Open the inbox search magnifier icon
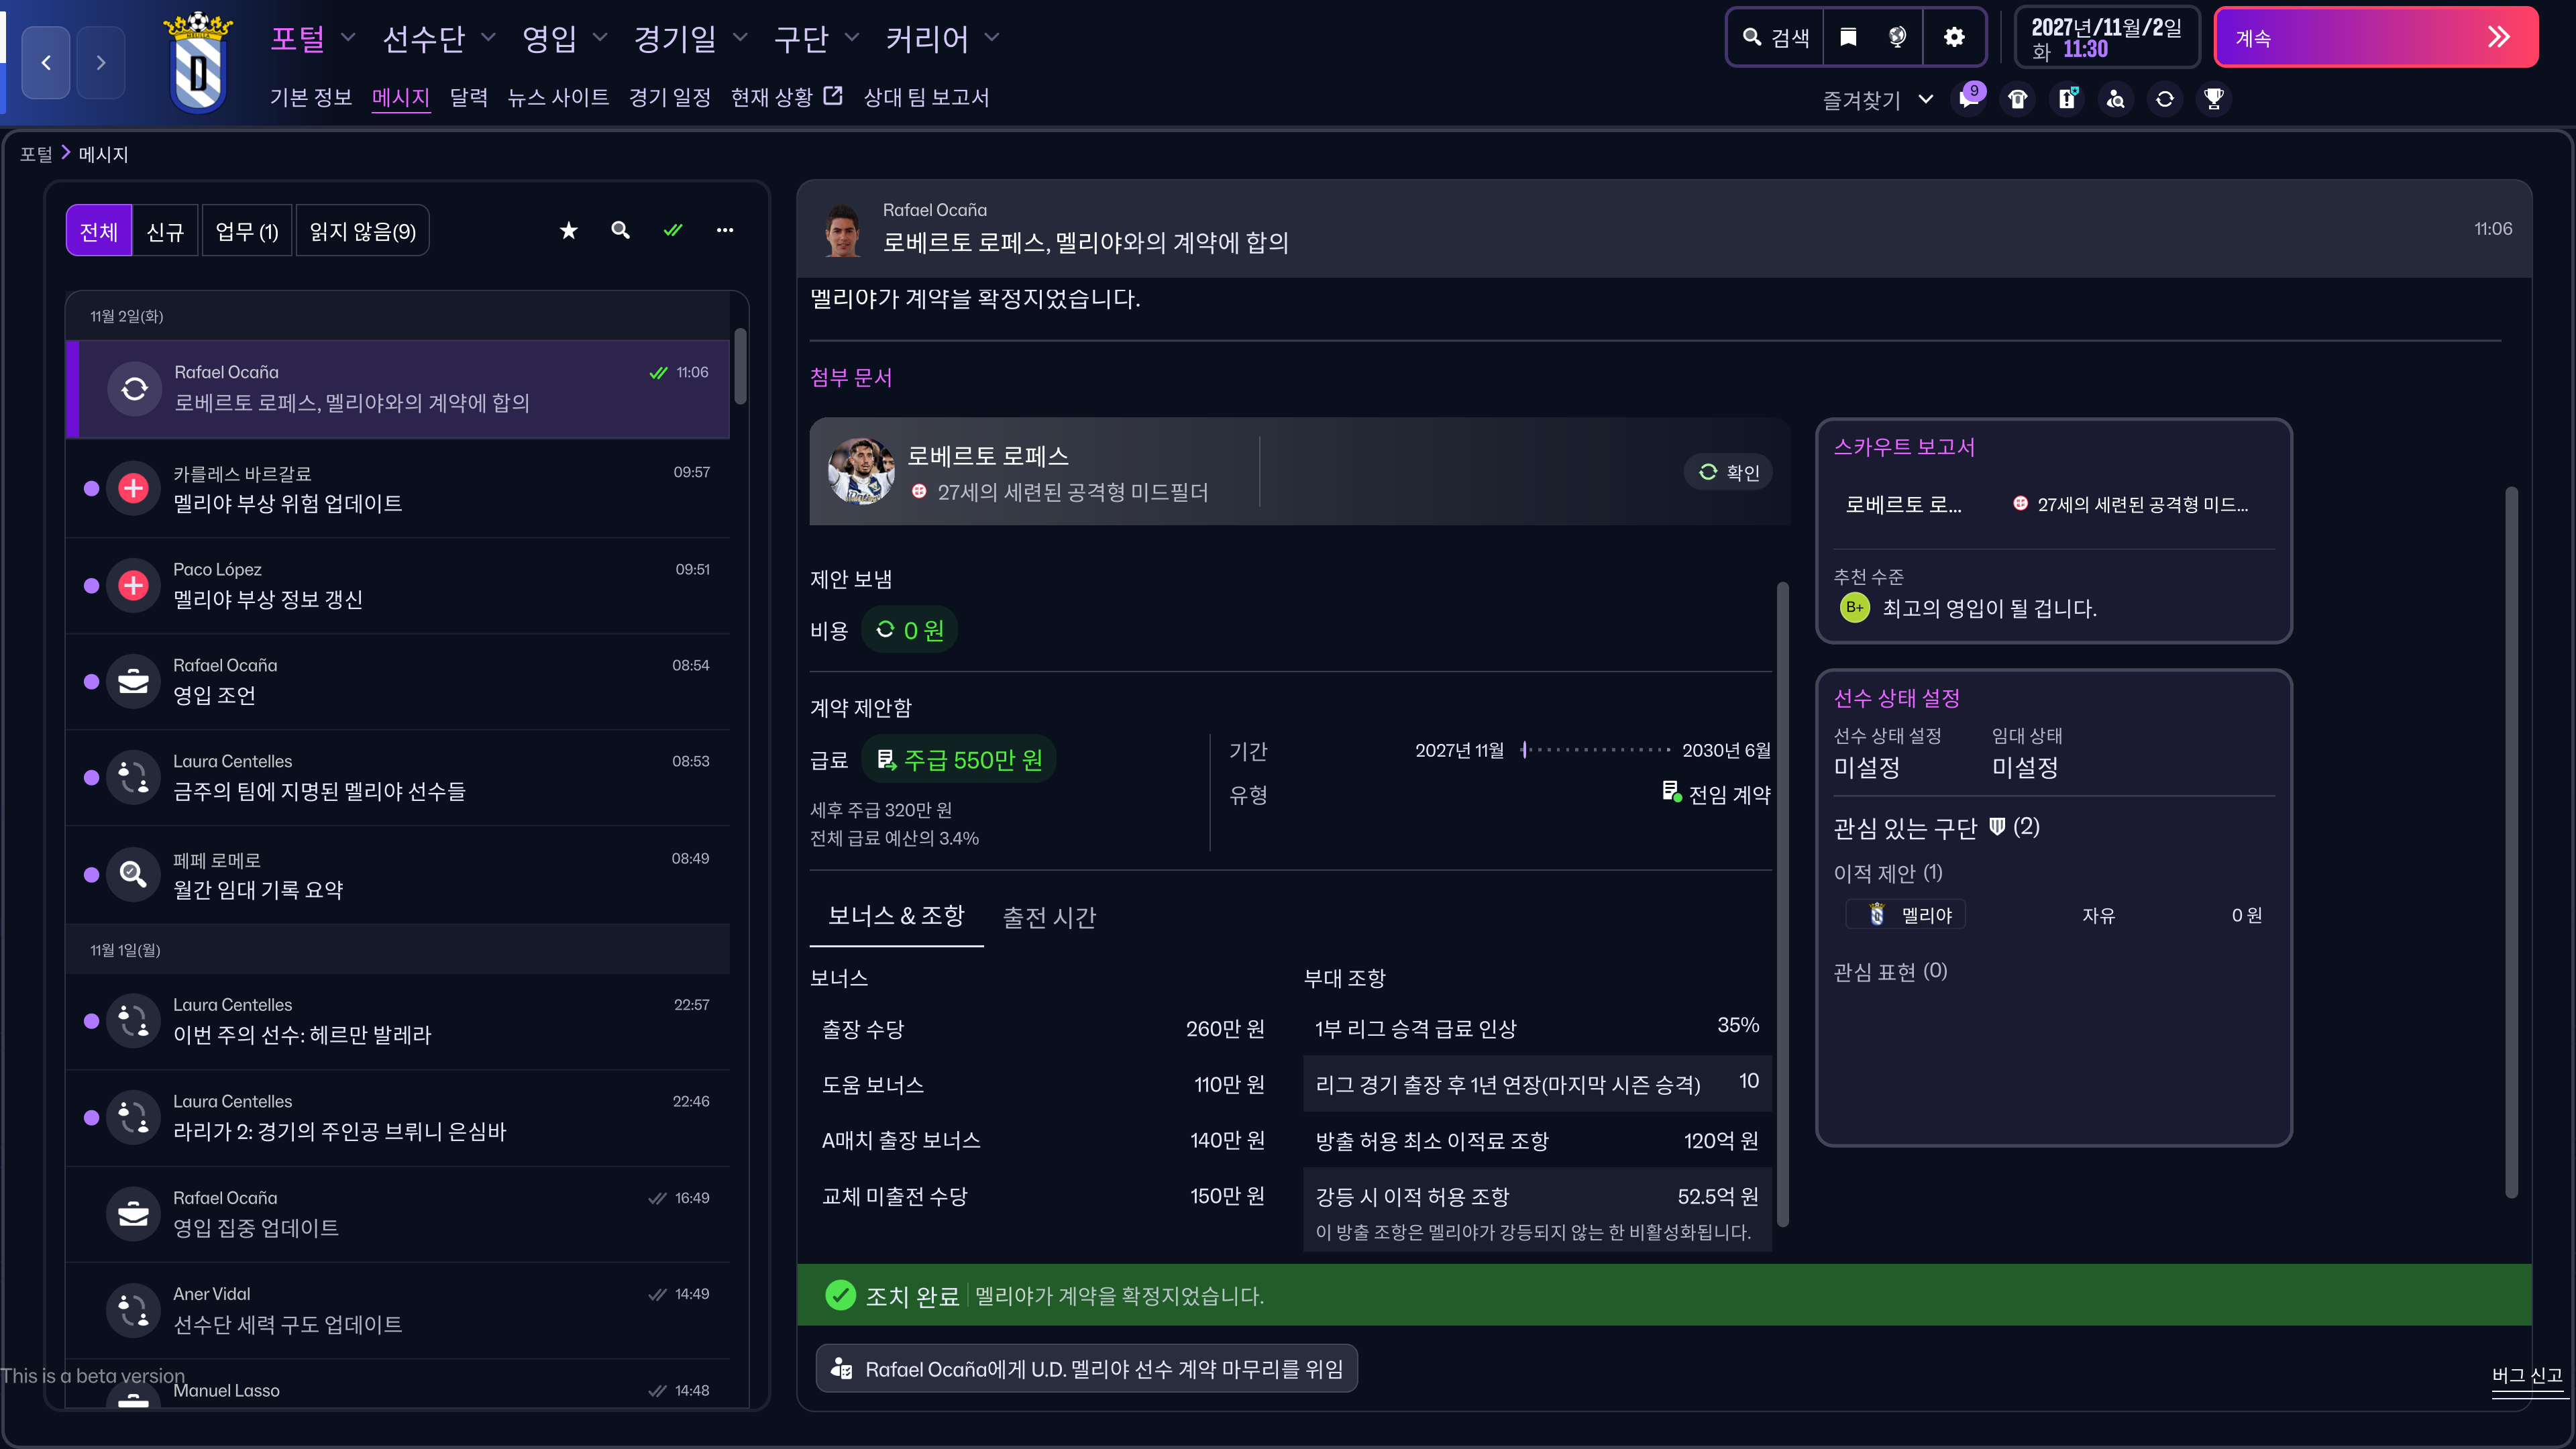This screenshot has width=2576, height=1449. [x=620, y=231]
